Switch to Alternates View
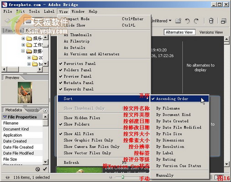 pyautogui.click(x=179, y=32)
